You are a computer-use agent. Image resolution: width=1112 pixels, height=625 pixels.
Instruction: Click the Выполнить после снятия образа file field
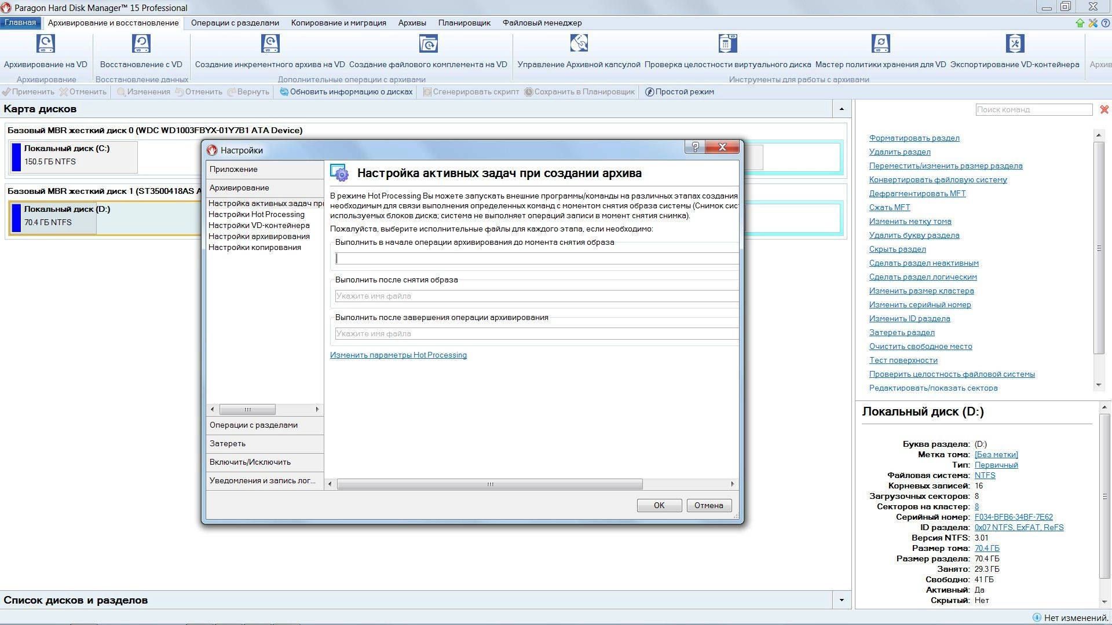click(536, 296)
